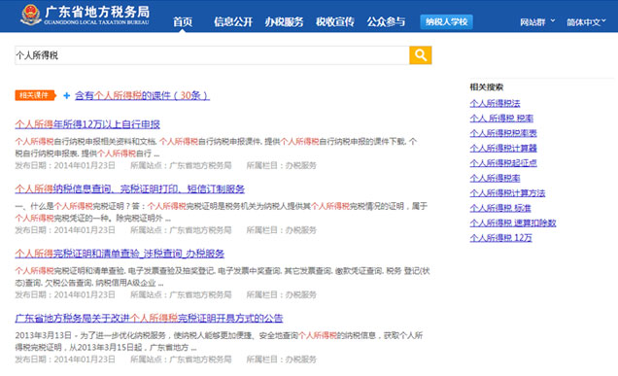Click the 广东省地方税务局 site title text
This screenshot has width=618, height=376.
click(x=97, y=12)
